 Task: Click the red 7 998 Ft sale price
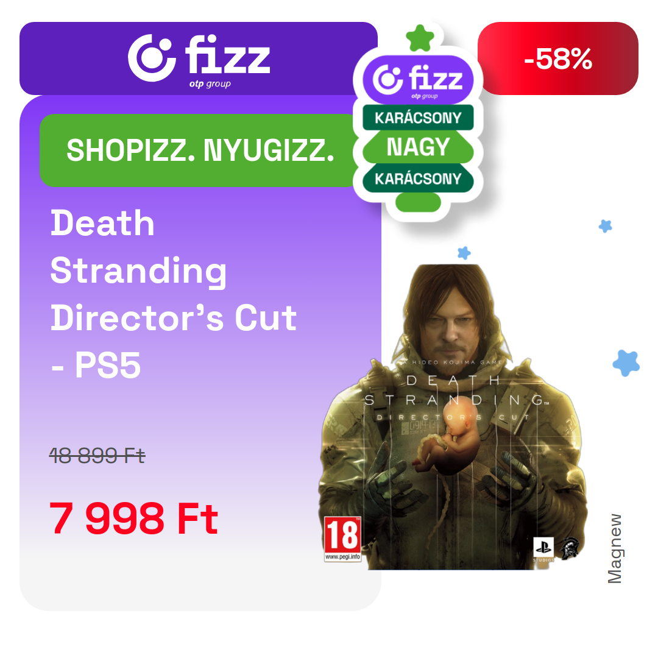[133, 518]
